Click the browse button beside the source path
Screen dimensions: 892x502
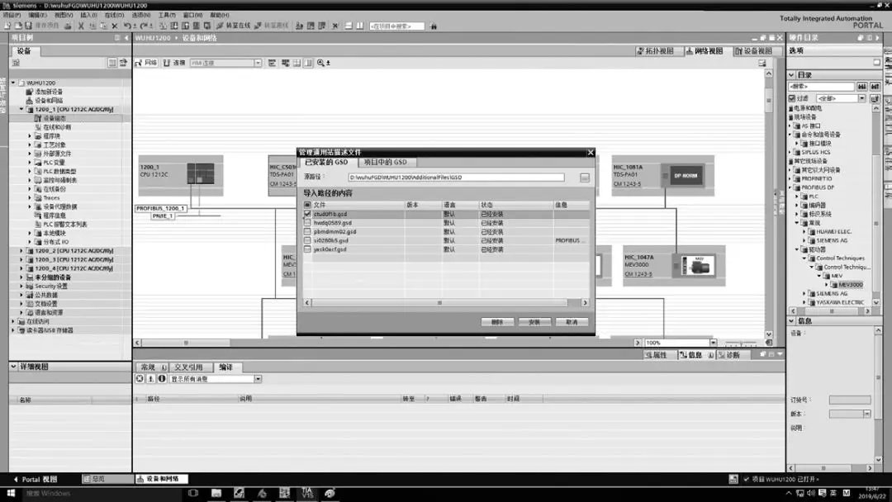tap(584, 178)
